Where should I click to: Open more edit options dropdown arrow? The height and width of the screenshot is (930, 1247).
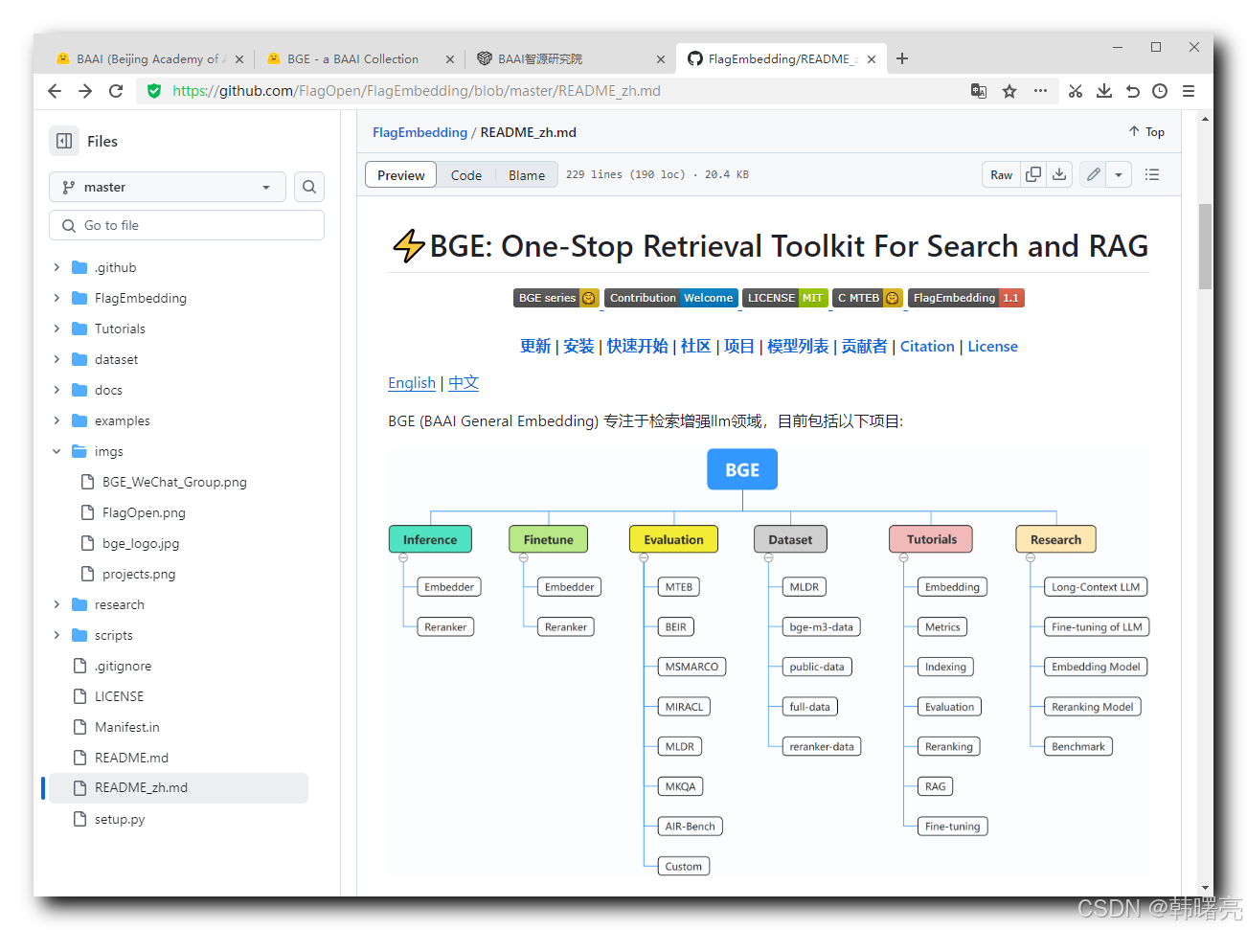[1119, 174]
